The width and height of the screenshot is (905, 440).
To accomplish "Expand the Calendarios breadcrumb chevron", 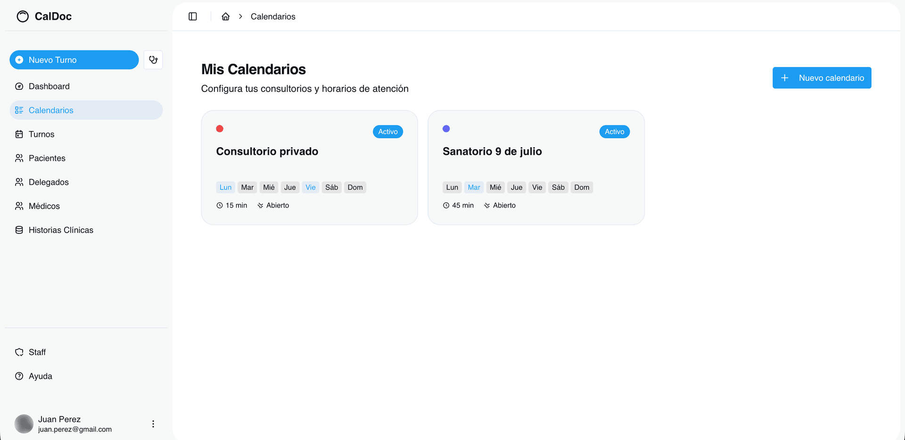I will tap(240, 16).
